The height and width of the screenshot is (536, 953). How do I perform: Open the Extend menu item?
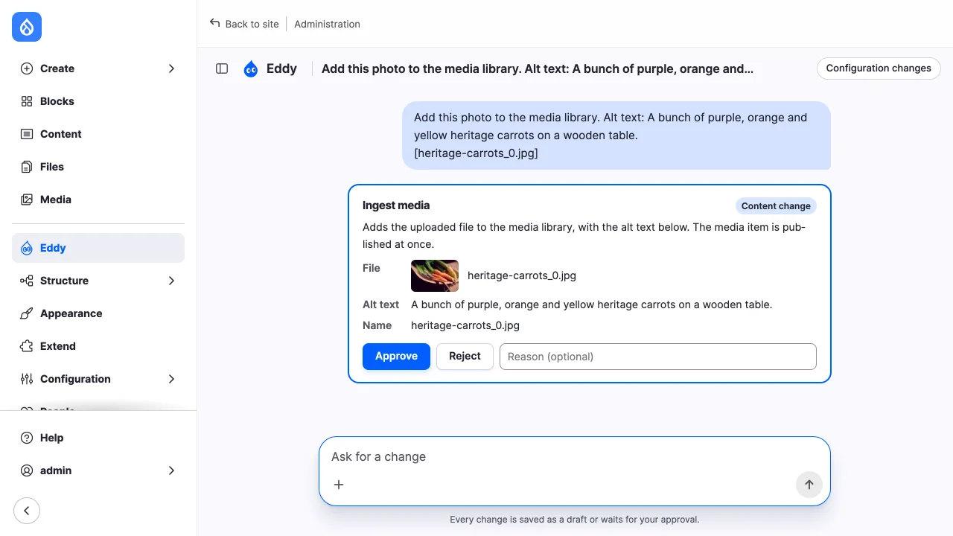coord(98,346)
